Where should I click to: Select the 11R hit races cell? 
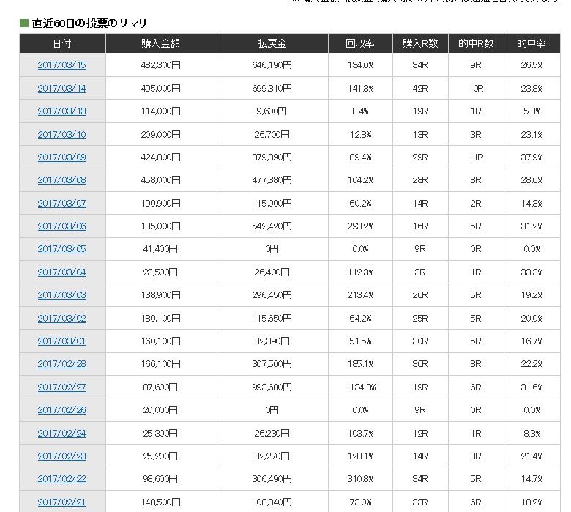coord(476,157)
